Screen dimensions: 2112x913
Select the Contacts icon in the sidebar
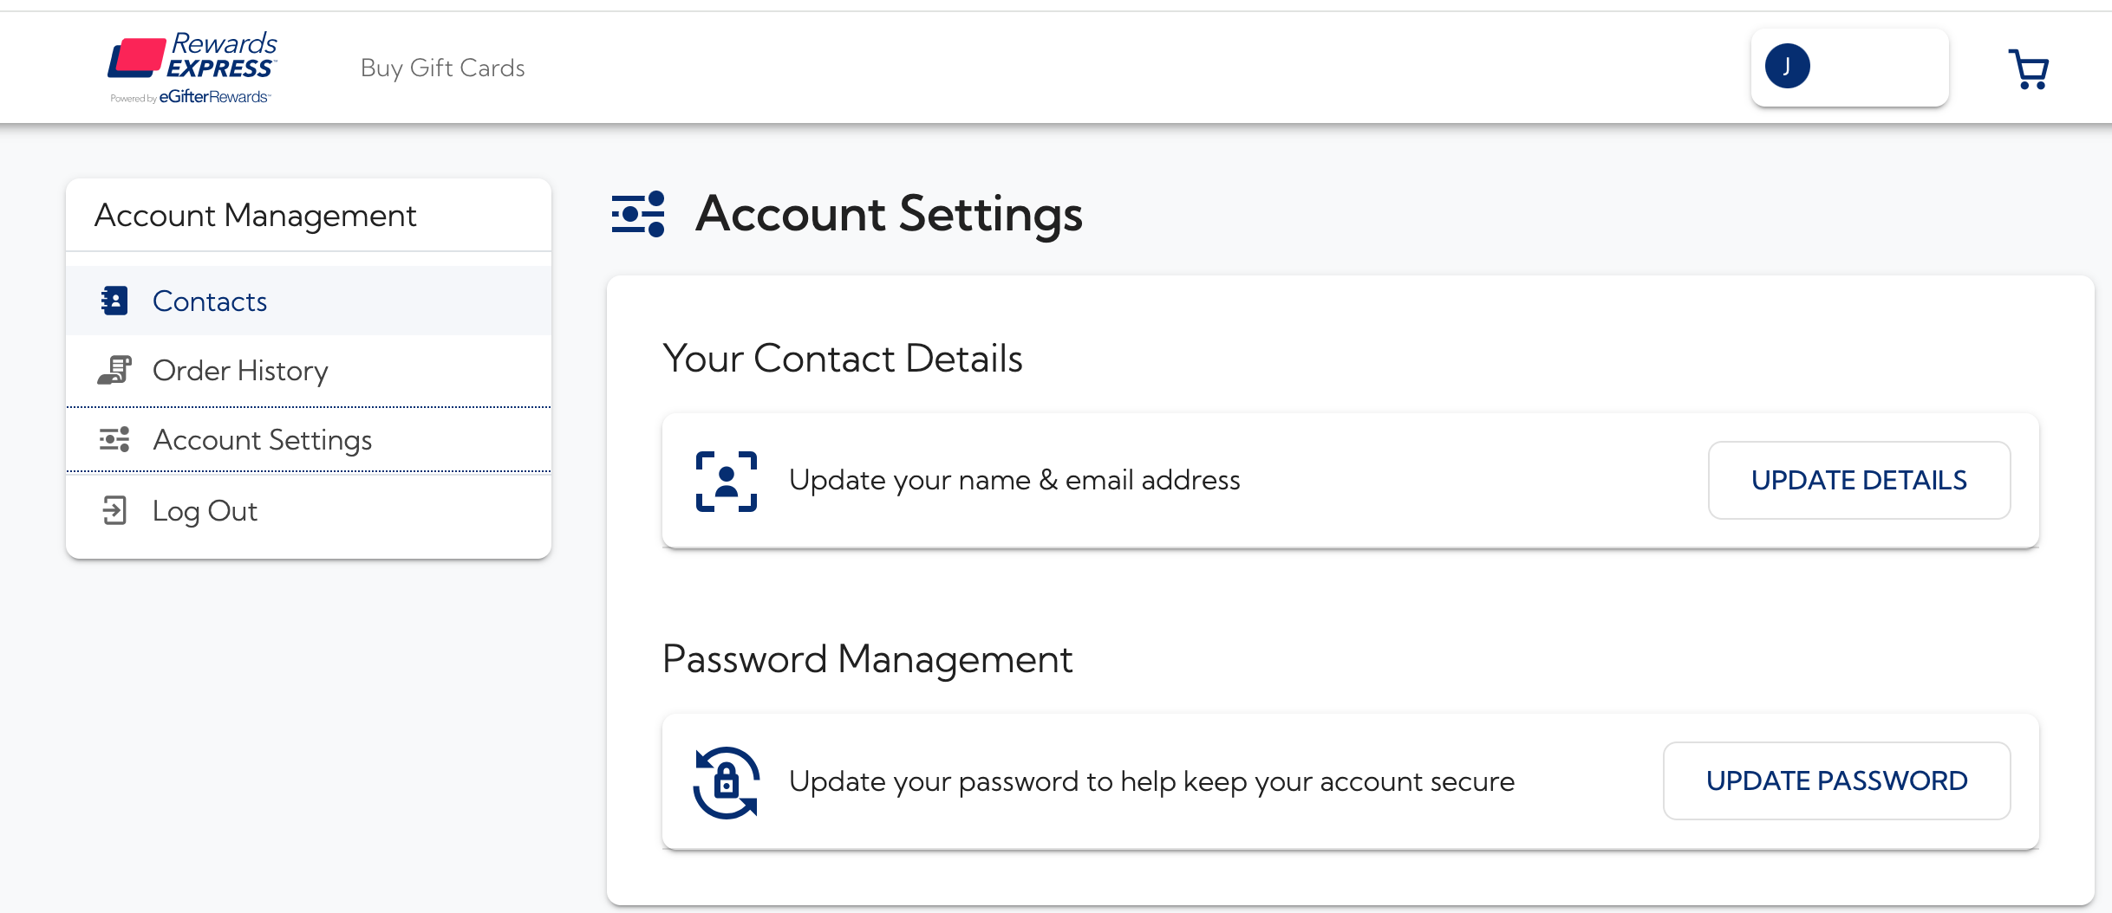coord(114,301)
